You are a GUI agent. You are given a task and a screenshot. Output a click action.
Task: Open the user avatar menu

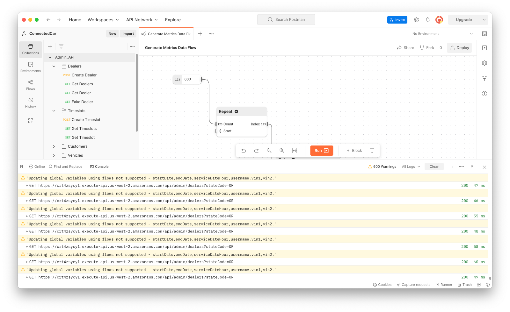coord(439,20)
